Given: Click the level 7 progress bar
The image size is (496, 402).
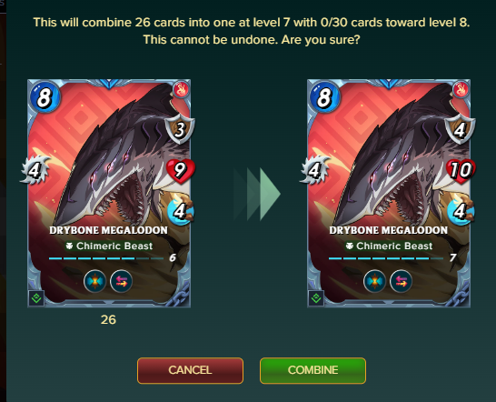Looking at the screenshot, I should [x=386, y=258].
